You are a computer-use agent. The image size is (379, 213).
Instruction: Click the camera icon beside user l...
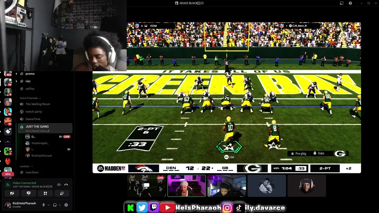click(69, 149)
